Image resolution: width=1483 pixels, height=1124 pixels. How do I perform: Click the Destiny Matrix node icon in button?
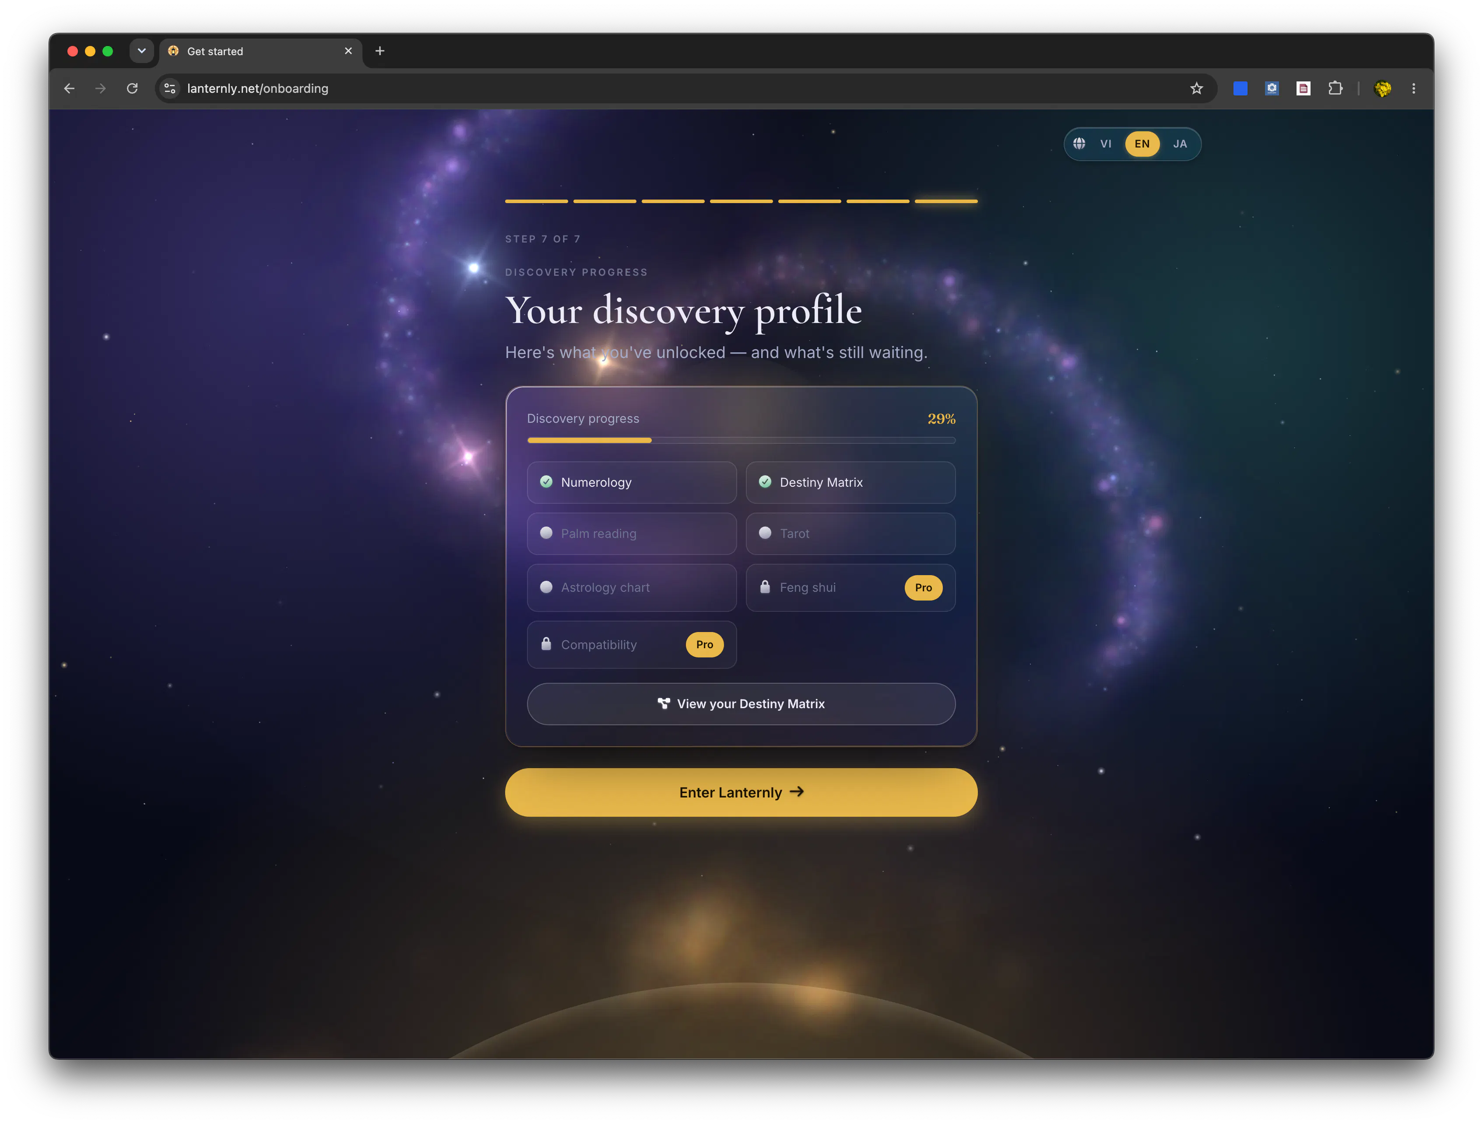(x=663, y=703)
